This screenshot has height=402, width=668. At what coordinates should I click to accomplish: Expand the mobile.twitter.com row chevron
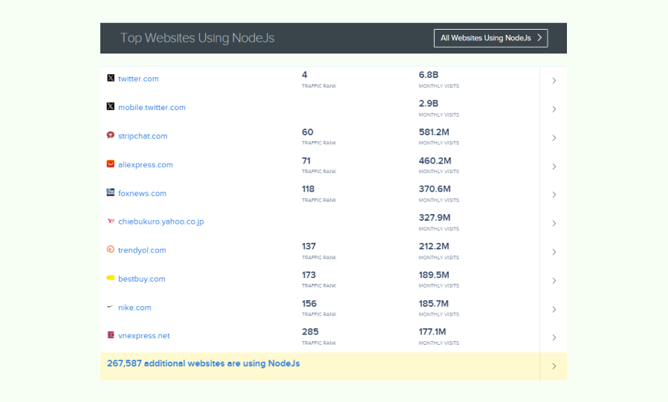tap(554, 109)
